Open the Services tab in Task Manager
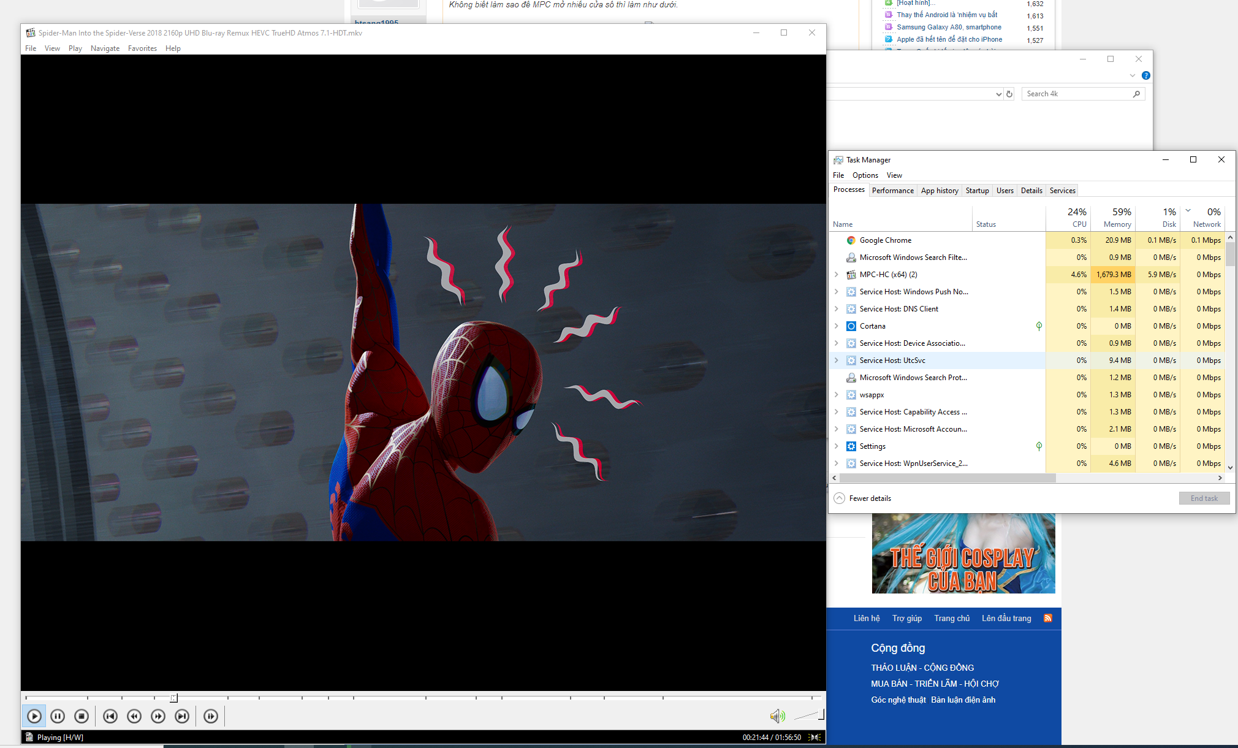Viewport: 1238px width, 748px height. [1062, 191]
